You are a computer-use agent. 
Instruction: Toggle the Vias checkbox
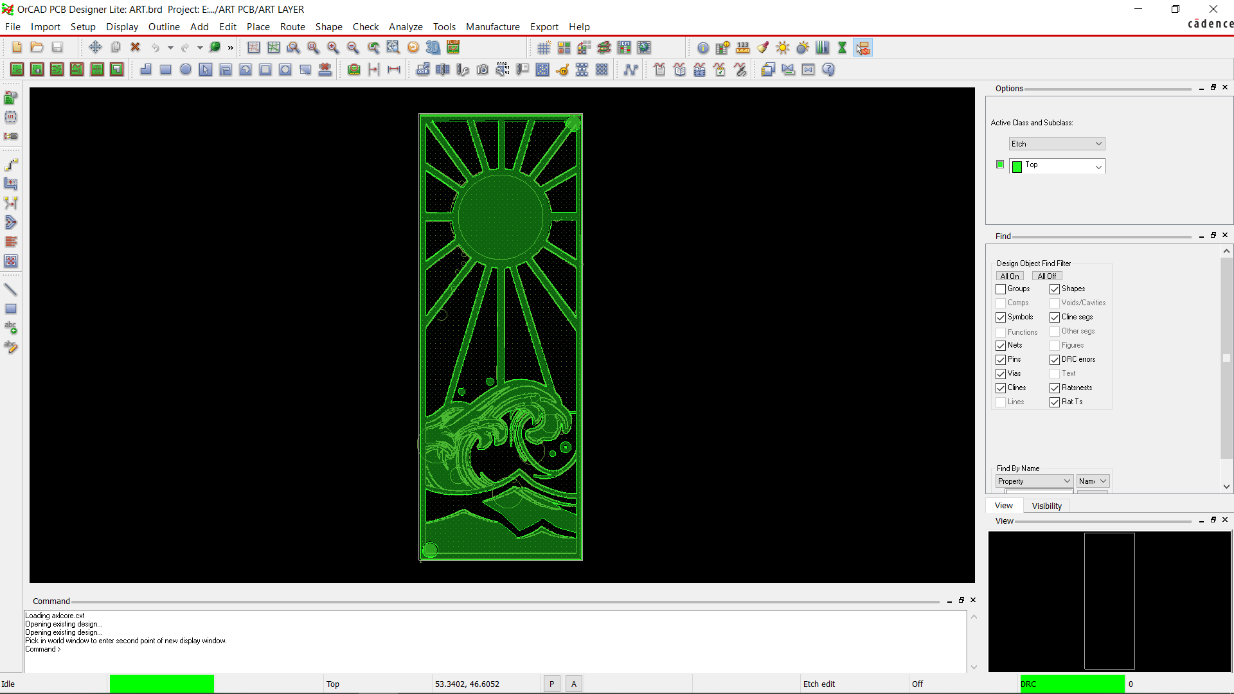pyautogui.click(x=1001, y=374)
